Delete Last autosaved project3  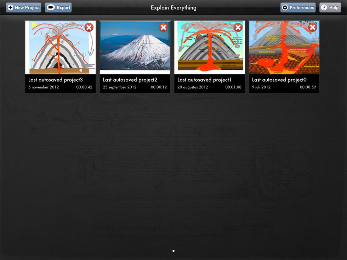pyautogui.click(x=89, y=28)
